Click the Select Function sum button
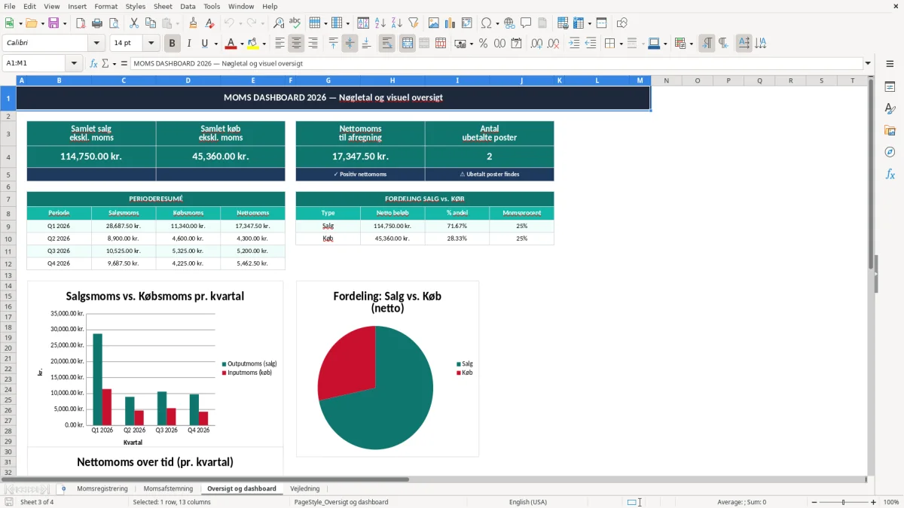904x508 pixels. click(x=105, y=63)
